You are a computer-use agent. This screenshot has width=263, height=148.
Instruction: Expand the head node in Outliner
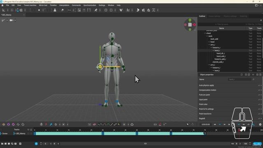209,42
